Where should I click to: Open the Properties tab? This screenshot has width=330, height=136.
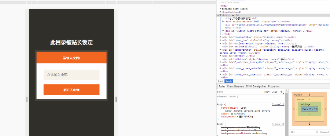(274, 86)
